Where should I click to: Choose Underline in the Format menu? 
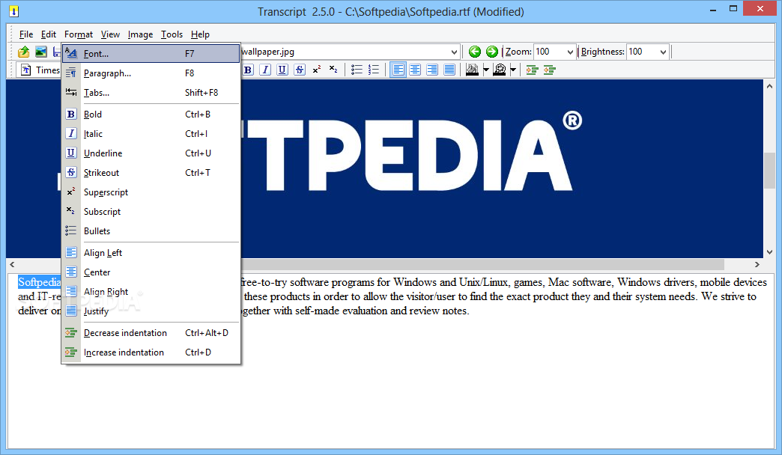[151, 153]
